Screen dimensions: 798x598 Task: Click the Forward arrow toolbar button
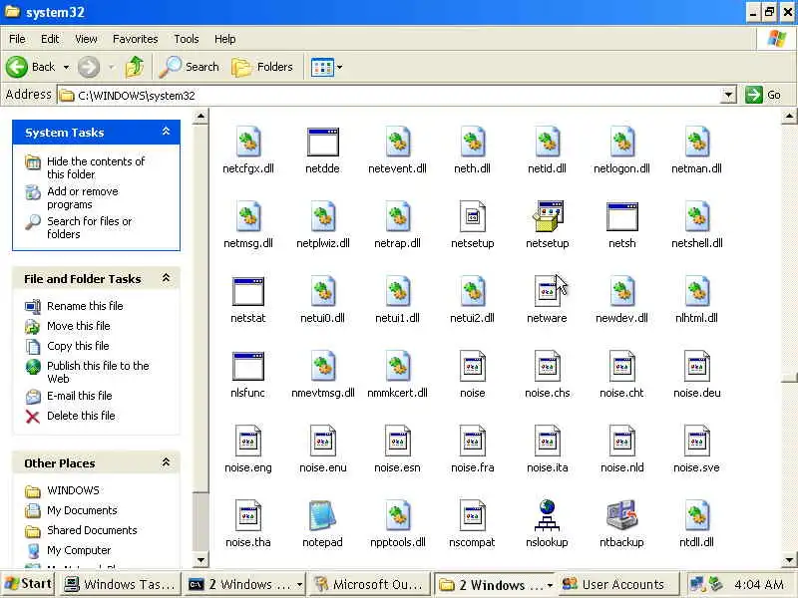coord(89,67)
